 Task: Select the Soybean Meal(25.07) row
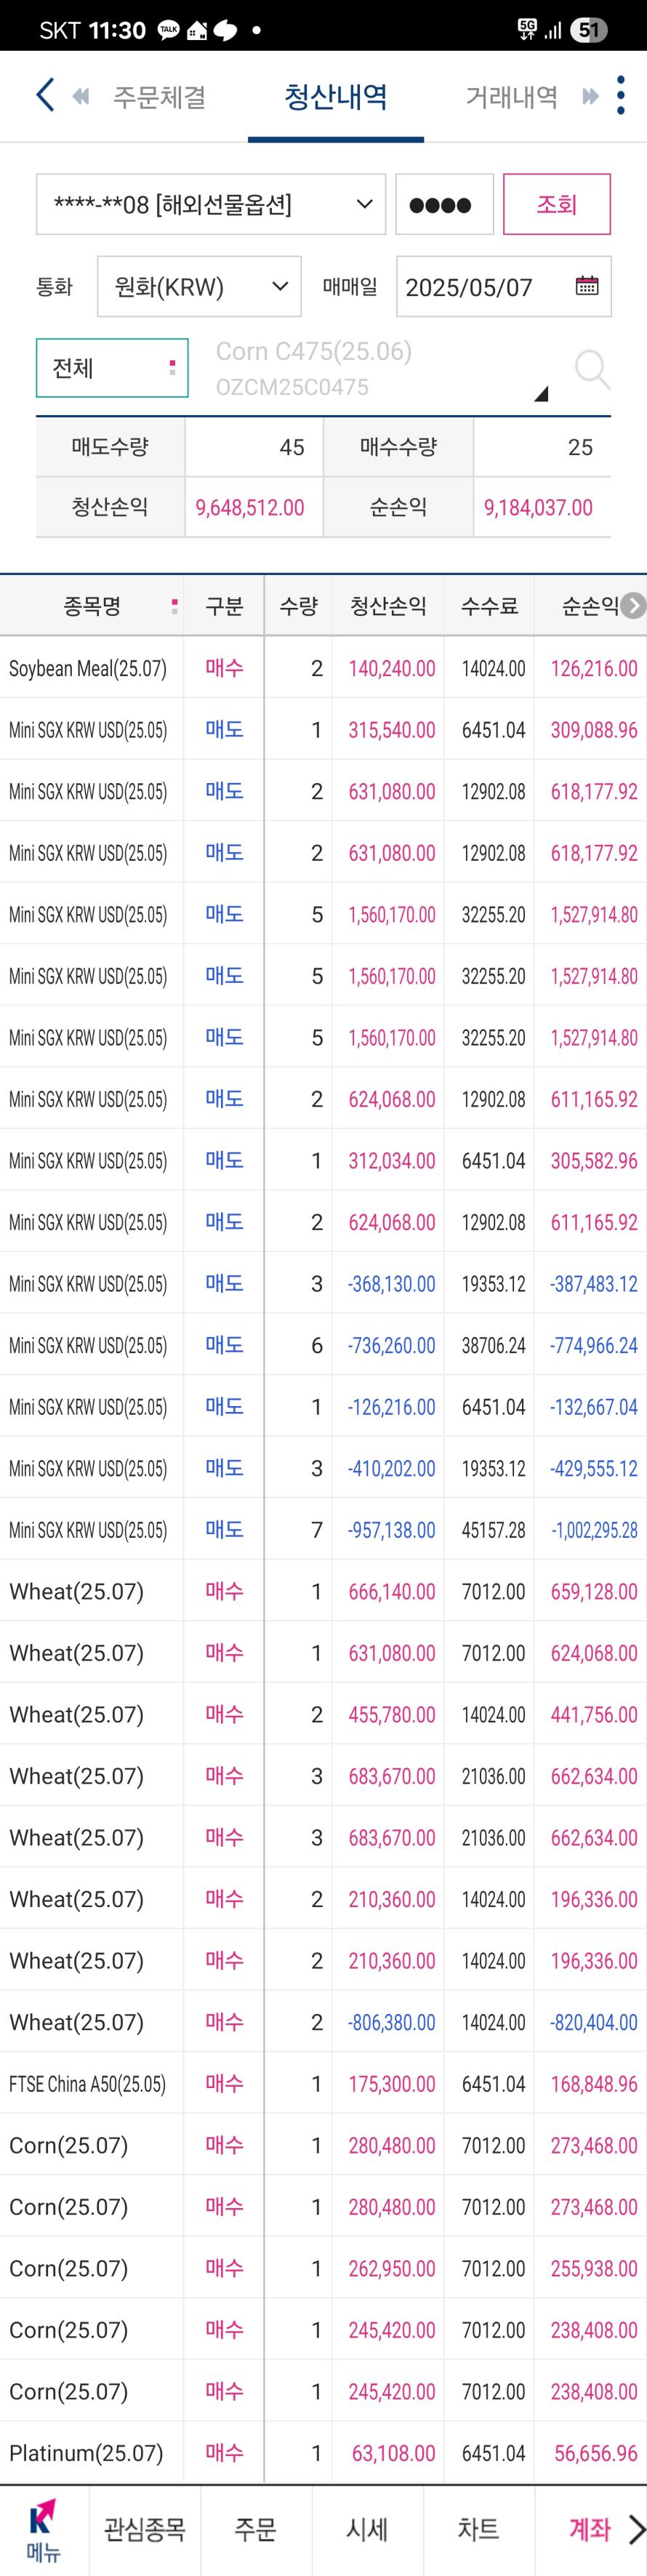323,668
